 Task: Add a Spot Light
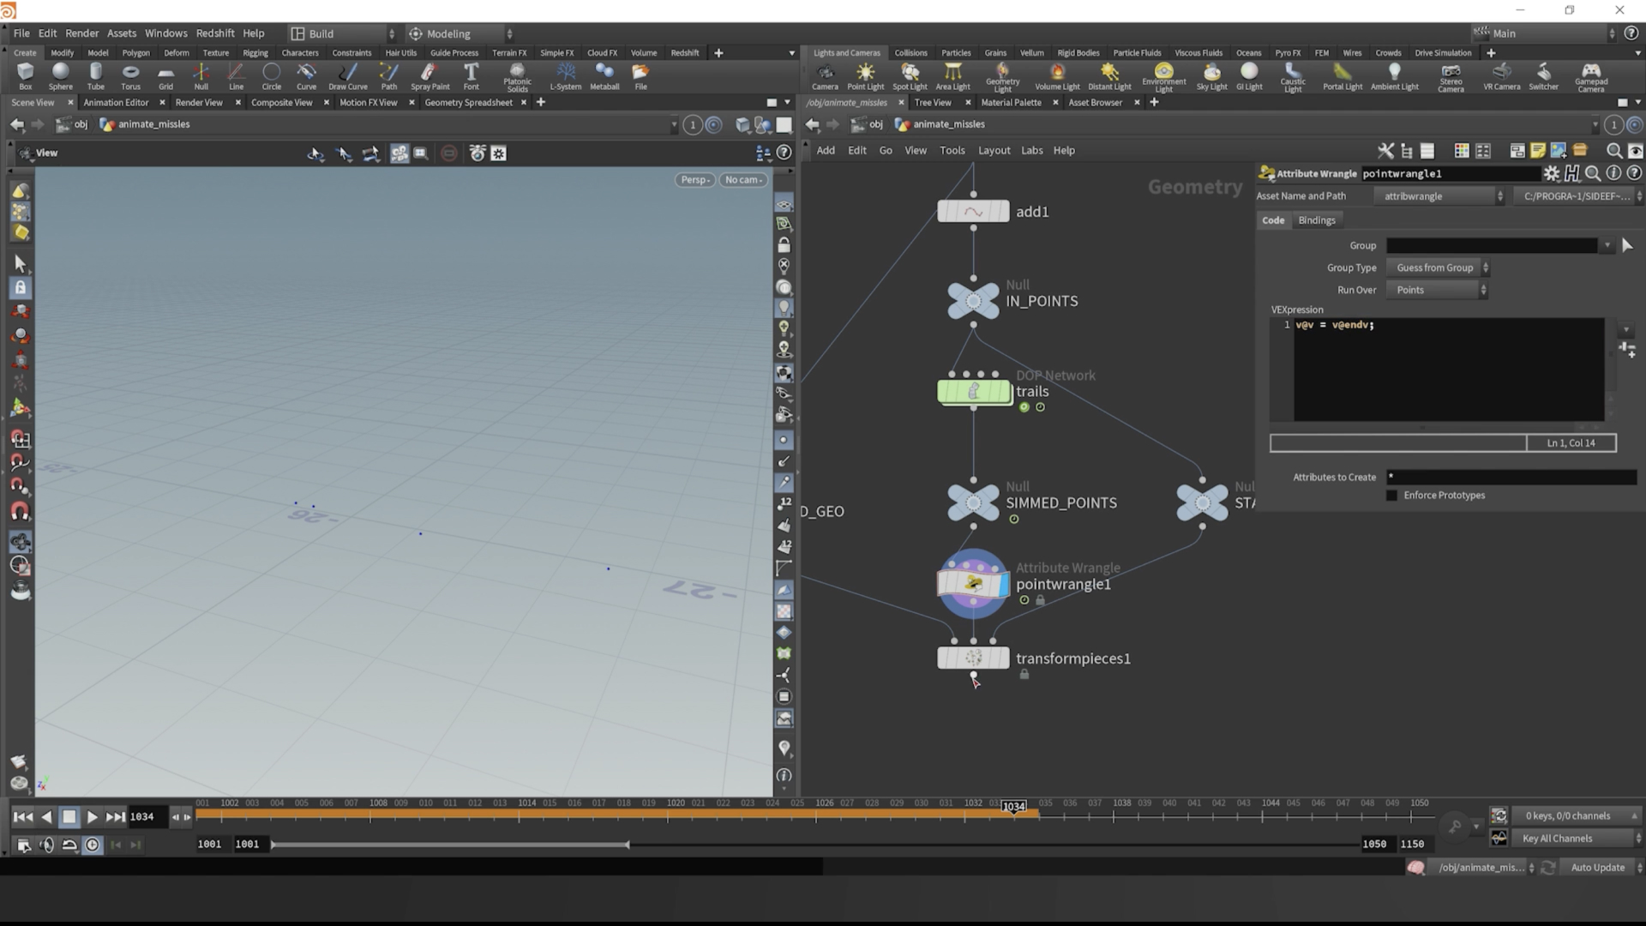coord(910,76)
